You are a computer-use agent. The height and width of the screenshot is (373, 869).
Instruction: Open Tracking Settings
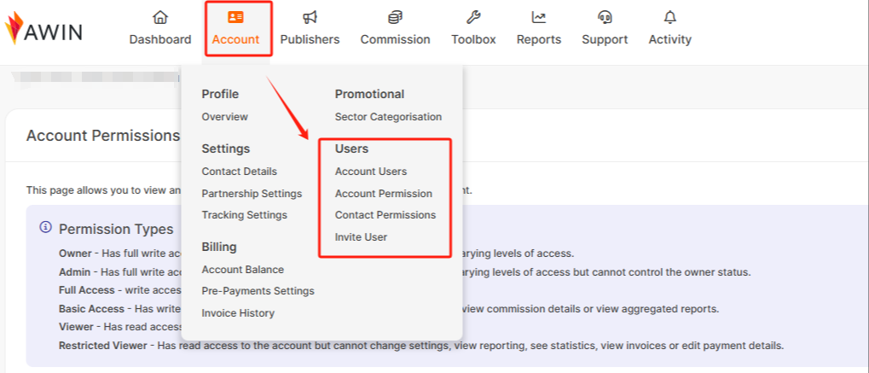tap(245, 215)
